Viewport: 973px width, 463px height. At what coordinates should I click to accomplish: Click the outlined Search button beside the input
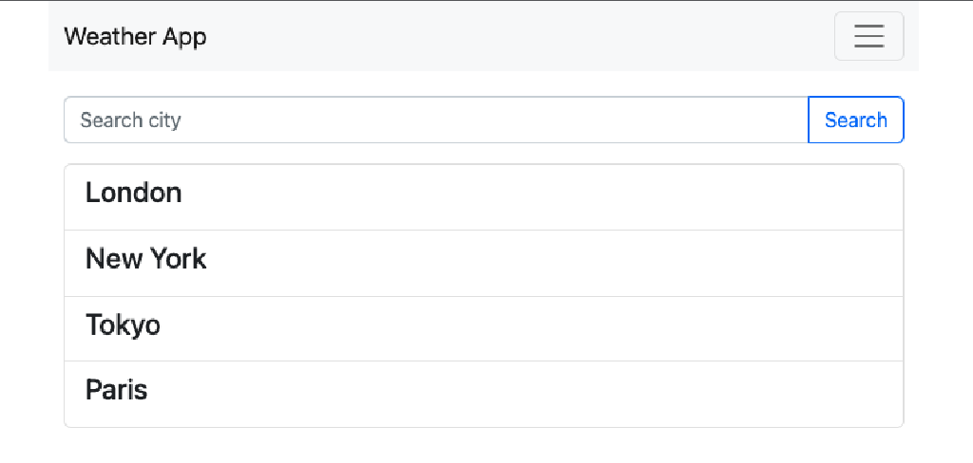point(856,120)
